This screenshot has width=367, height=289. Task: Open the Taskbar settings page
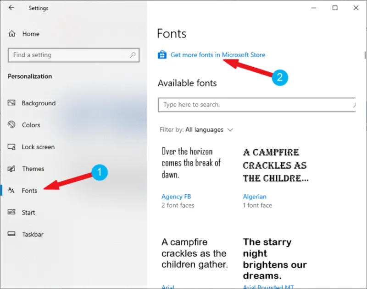point(33,234)
